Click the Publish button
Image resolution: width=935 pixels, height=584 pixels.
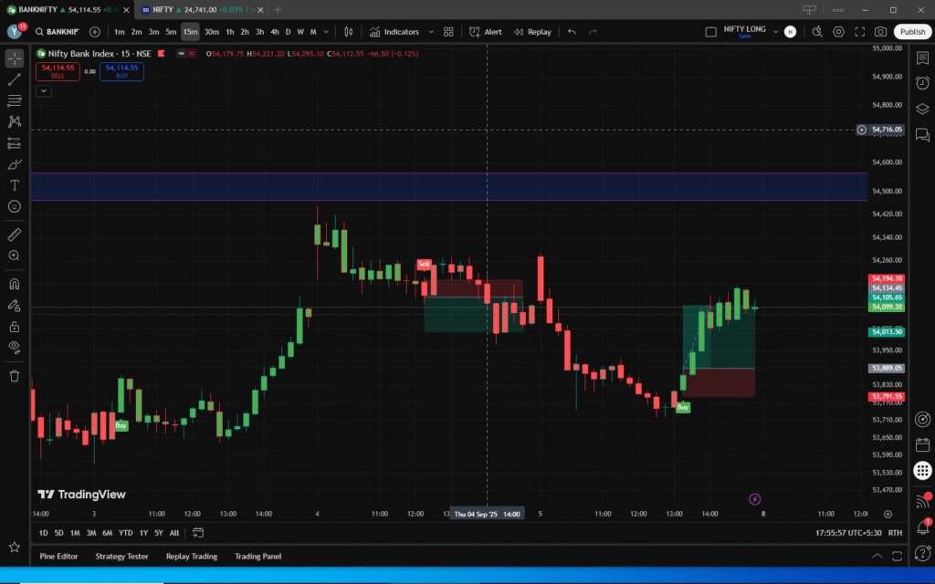pyautogui.click(x=912, y=32)
